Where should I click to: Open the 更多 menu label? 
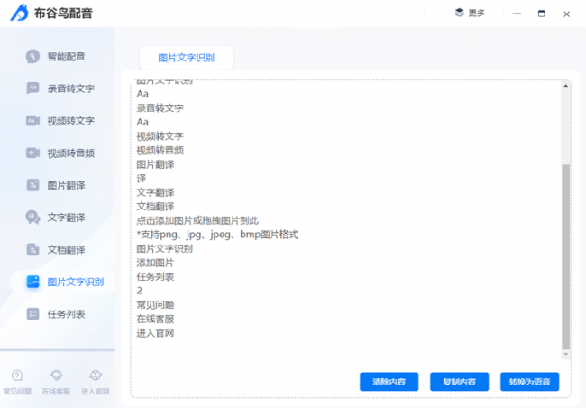477,14
